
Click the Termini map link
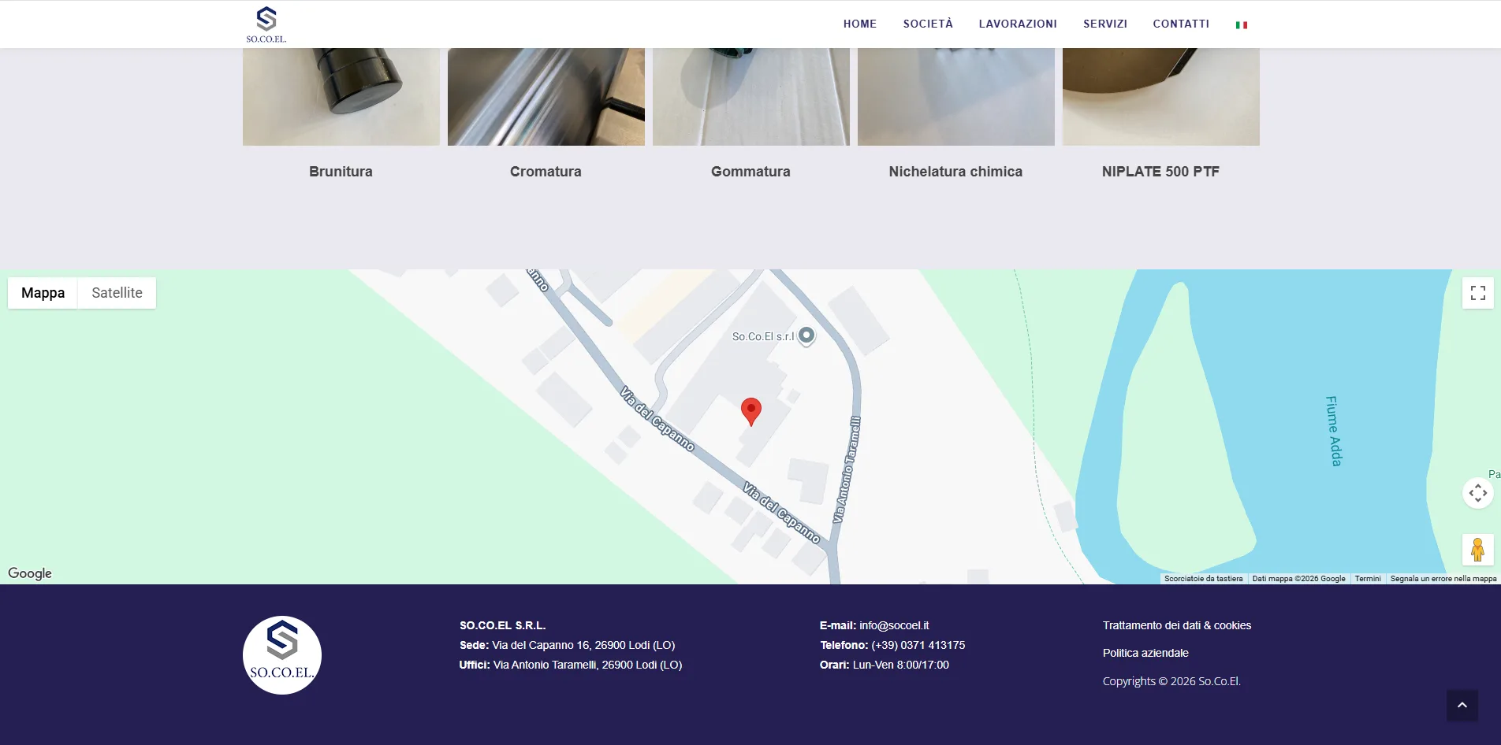tap(1368, 579)
